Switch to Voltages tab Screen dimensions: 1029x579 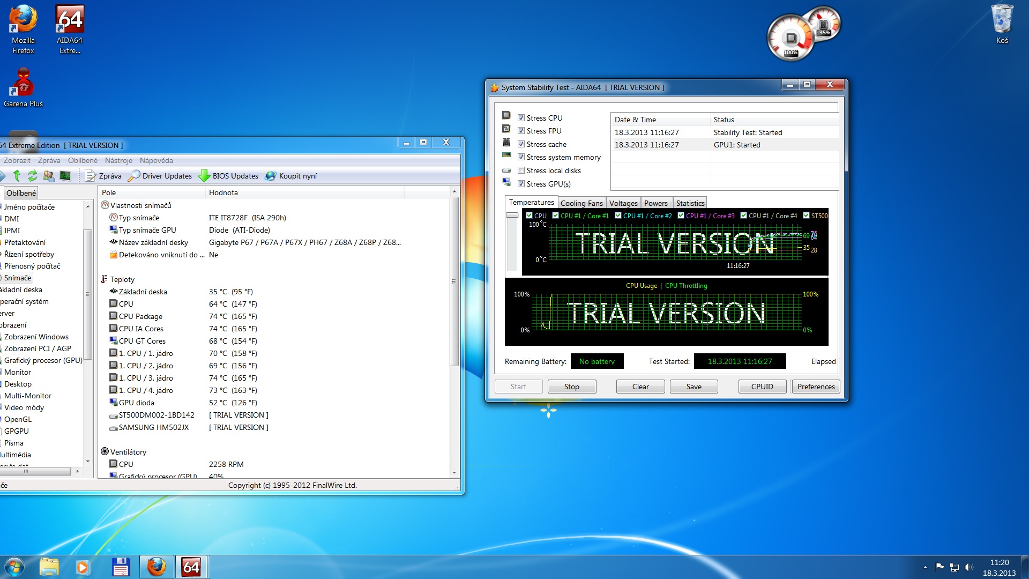[623, 203]
